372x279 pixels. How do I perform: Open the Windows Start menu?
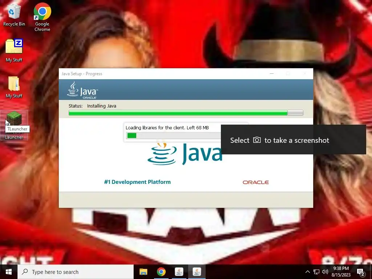point(9,272)
